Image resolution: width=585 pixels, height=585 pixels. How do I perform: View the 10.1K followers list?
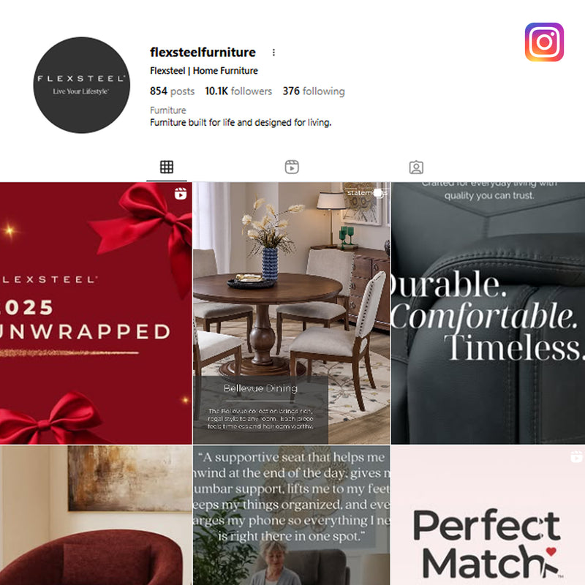[238, 91]
